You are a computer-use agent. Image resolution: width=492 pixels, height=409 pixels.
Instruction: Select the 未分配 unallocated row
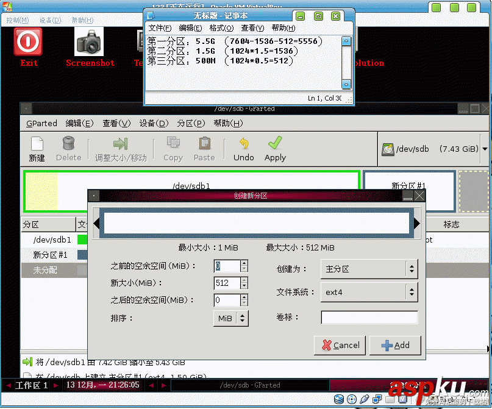coord(54,270)
